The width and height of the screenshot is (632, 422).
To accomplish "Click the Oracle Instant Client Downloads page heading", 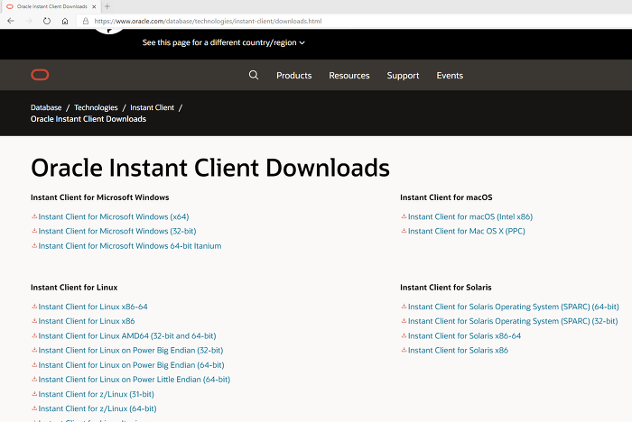I will pos(210,168).
